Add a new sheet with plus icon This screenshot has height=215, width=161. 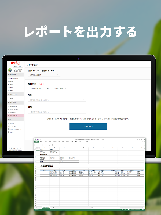click(53, 207)
